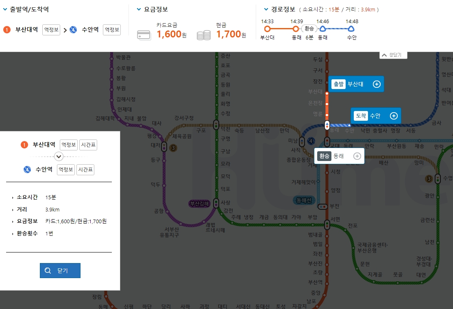453x309 pixels.
Task: Click line 3 badge near 대저 station
Action: point(173,148)
